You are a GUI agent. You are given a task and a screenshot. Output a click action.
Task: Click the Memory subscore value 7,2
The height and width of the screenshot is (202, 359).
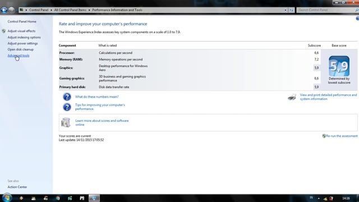316,59
